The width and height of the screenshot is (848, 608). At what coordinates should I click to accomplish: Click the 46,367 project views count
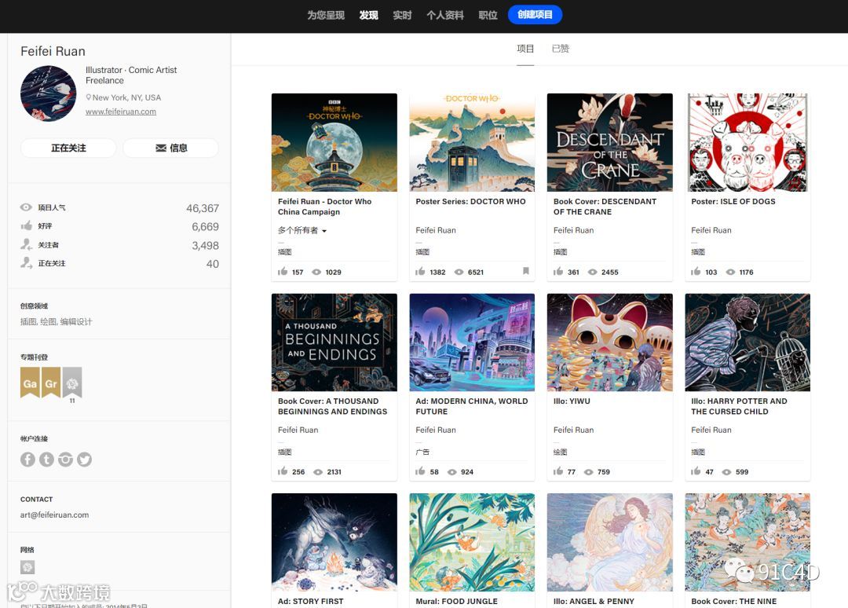click(203, 208)
